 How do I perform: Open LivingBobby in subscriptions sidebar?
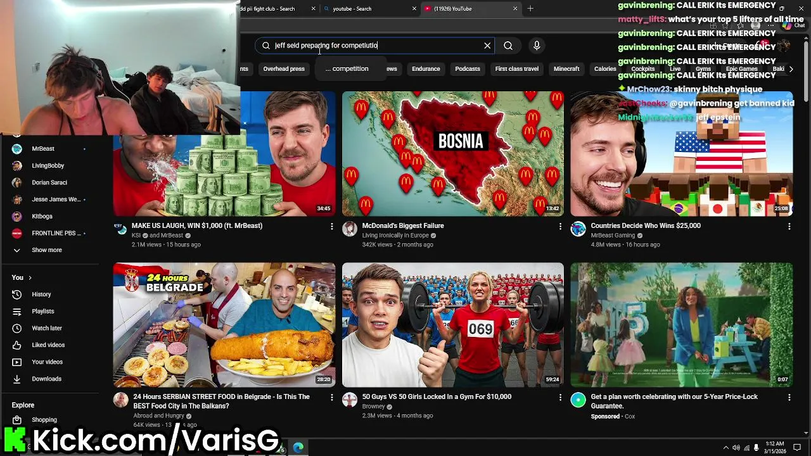pos(49,166)
